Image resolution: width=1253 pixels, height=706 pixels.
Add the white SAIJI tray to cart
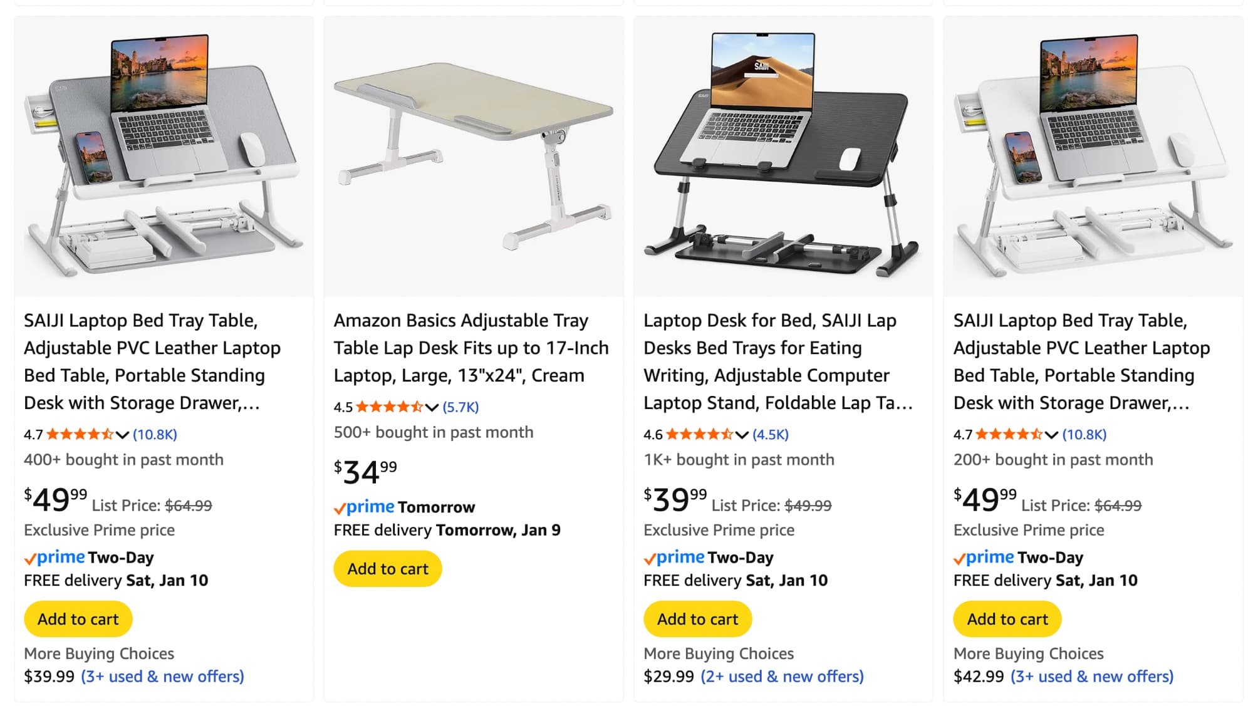click(x=1007, y=619)
